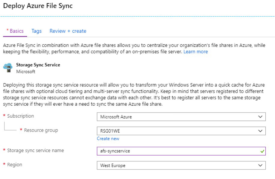Expand the Region dropdown chevron
The image size is (275, 179).
point(260,165)
